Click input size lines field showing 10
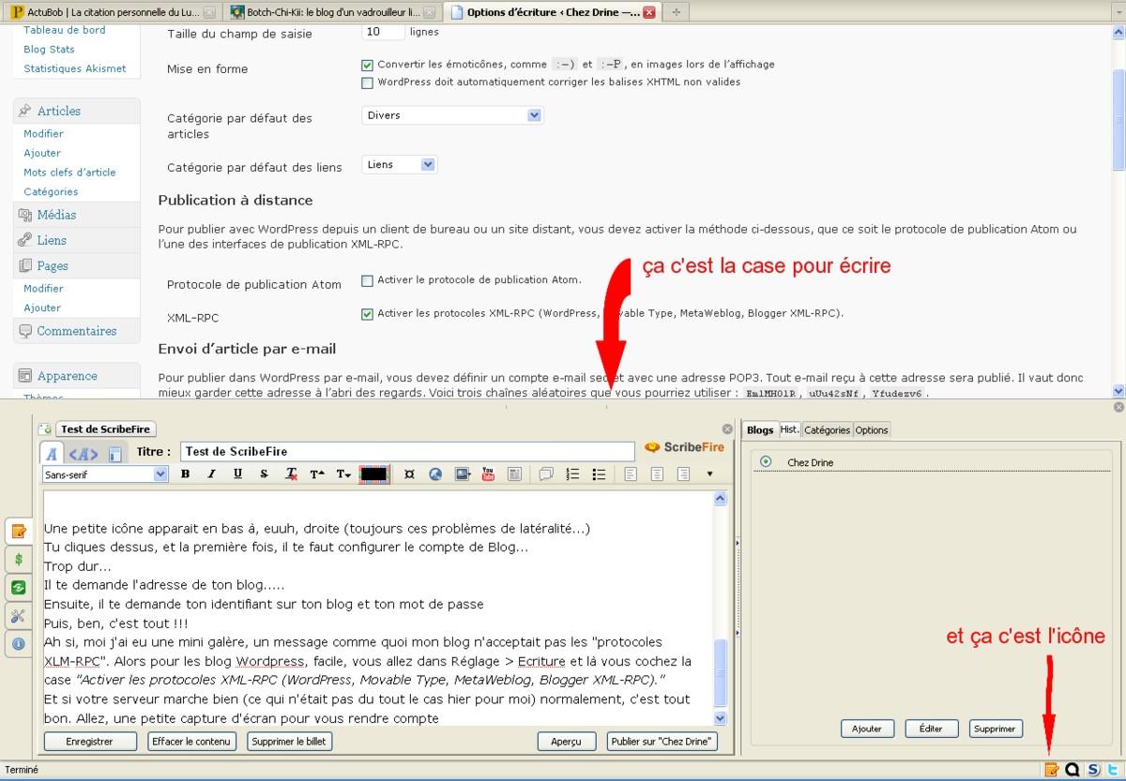Viewport: 1126px width, 781px height. coord(383,31)
